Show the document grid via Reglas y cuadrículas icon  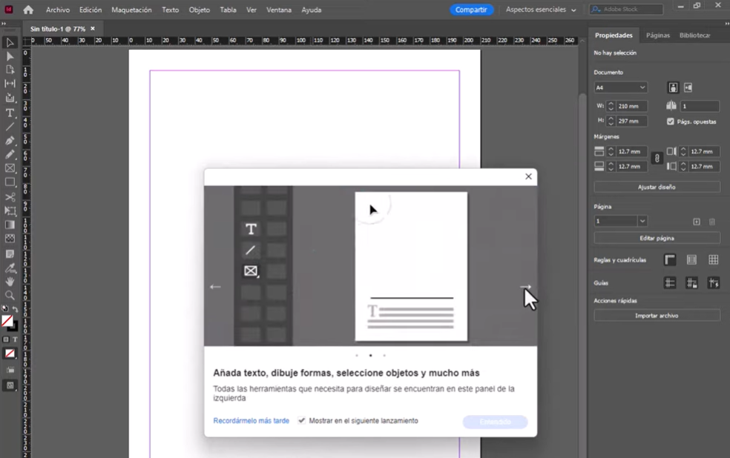tap(713, 260)
